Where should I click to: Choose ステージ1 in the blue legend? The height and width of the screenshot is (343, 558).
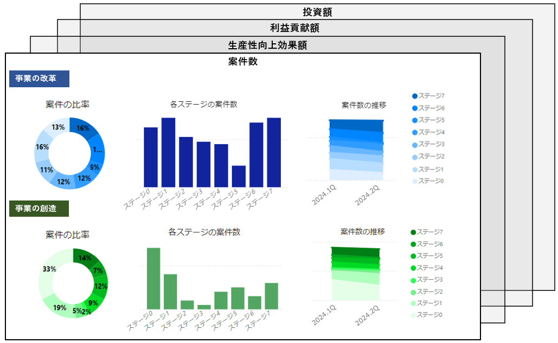428,170
